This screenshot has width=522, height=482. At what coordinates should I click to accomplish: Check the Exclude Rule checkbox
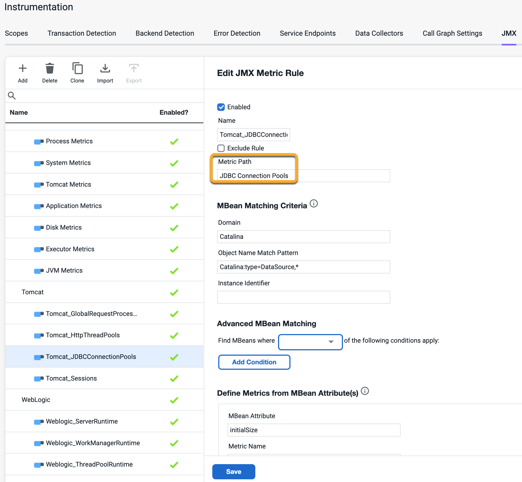point(221,148)
